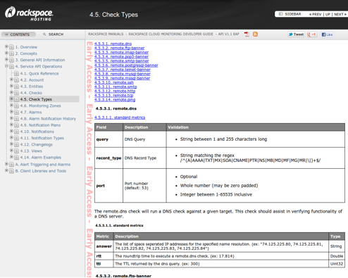Image resolution: width=348 pixels, height=278 pixels.
Task: Open the RSS feed icon
Action: [255, 34]
